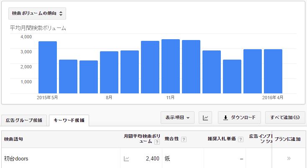307x168 pixels.
Task: Click help icon next to 競合性
Action: coord(184,140)
